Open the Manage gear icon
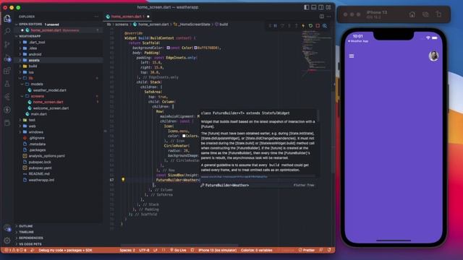The image size is (463, 260). [7, 240]
